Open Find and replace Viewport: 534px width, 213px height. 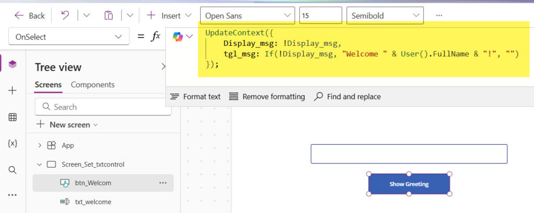coord(347,97)
